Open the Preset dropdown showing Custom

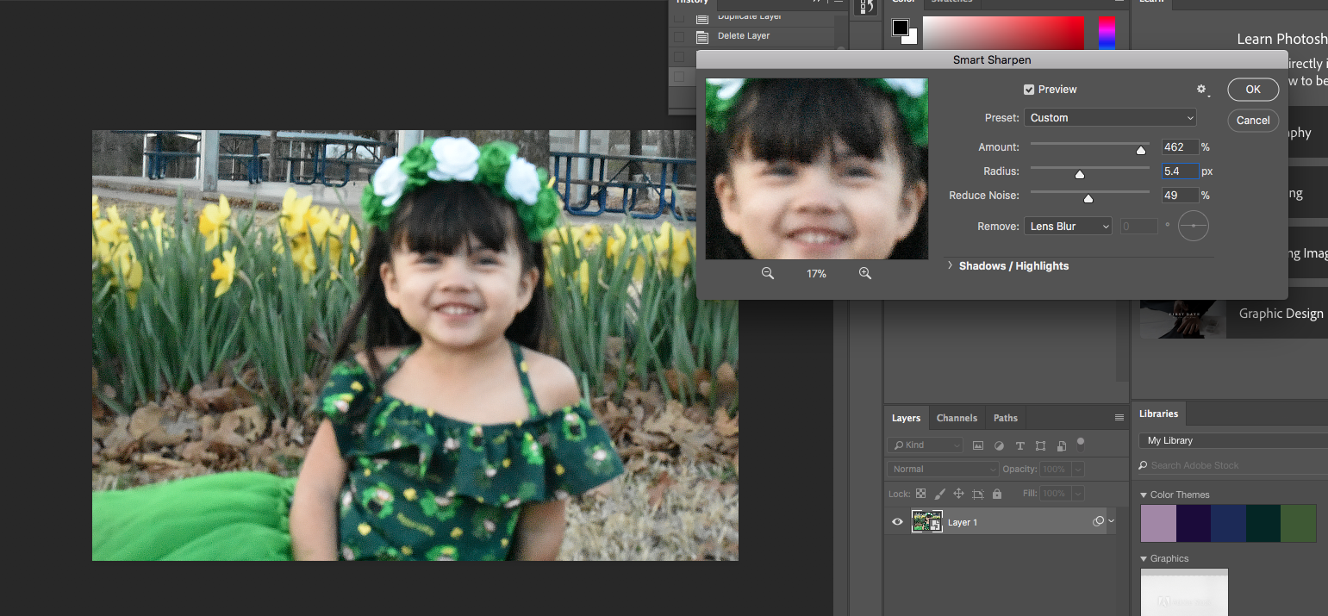[1112, 118]
